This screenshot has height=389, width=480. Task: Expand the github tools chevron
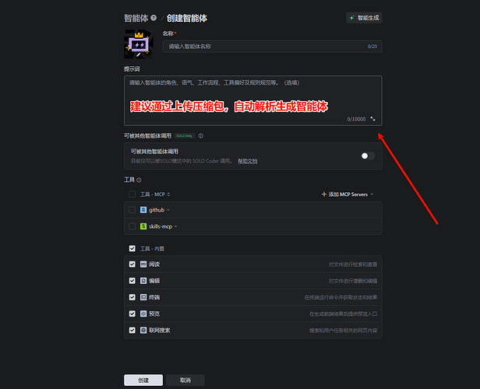coord(168,210)
